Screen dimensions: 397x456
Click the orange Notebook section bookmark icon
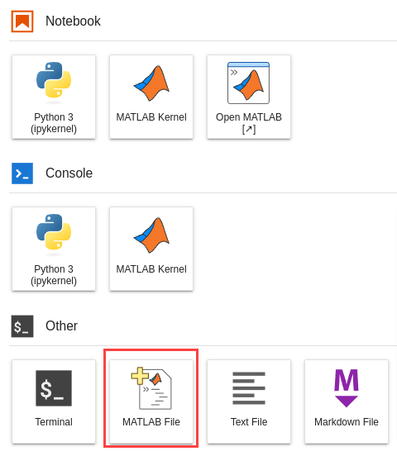(22, 21)
